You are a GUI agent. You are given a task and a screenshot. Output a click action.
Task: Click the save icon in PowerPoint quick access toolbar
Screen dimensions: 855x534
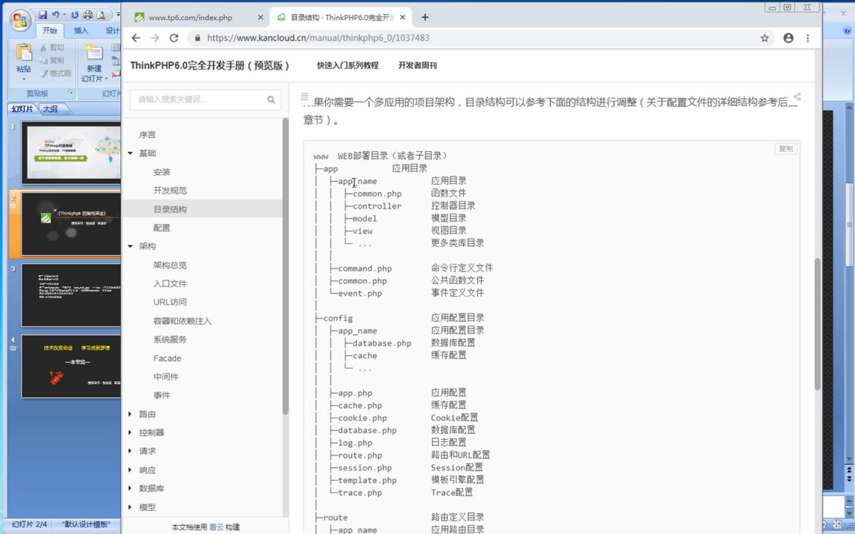pos(43,15)
